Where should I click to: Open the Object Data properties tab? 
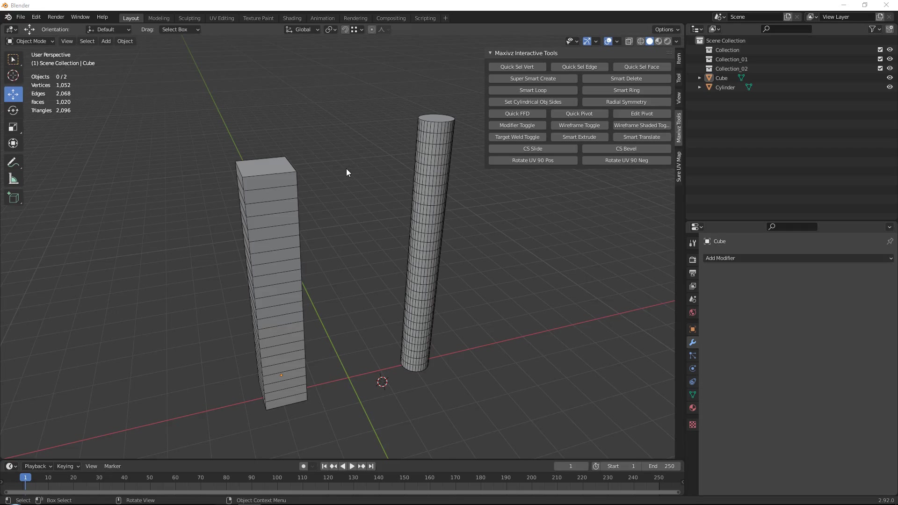693,395
